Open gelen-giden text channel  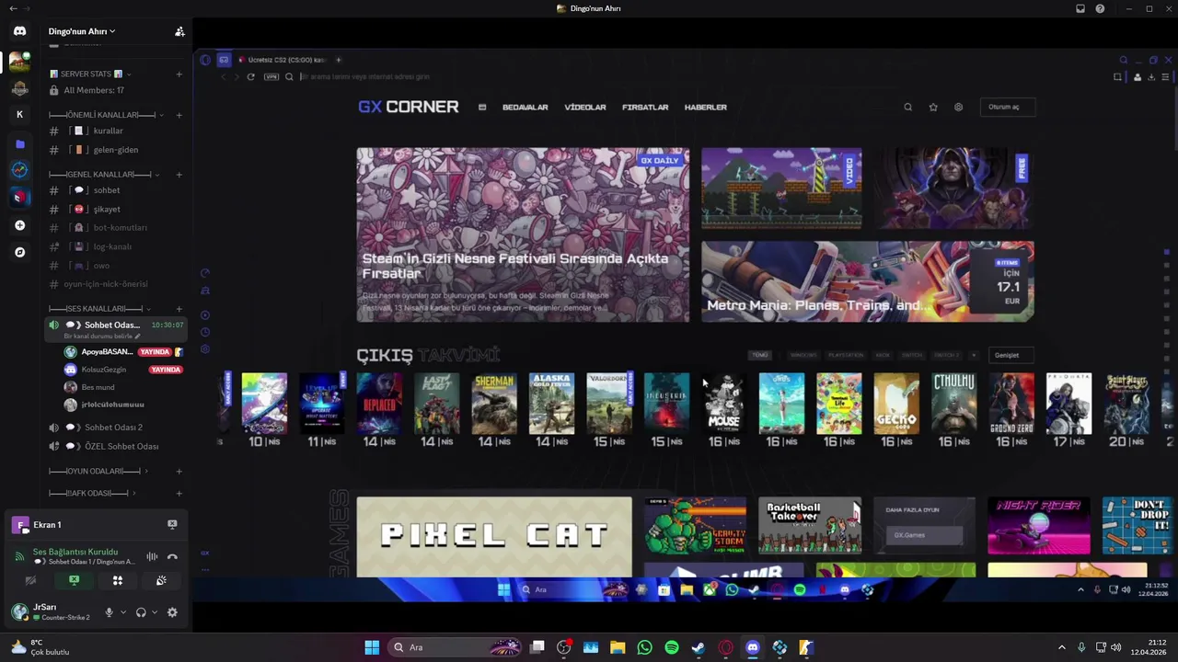click(x=115, y=150)
